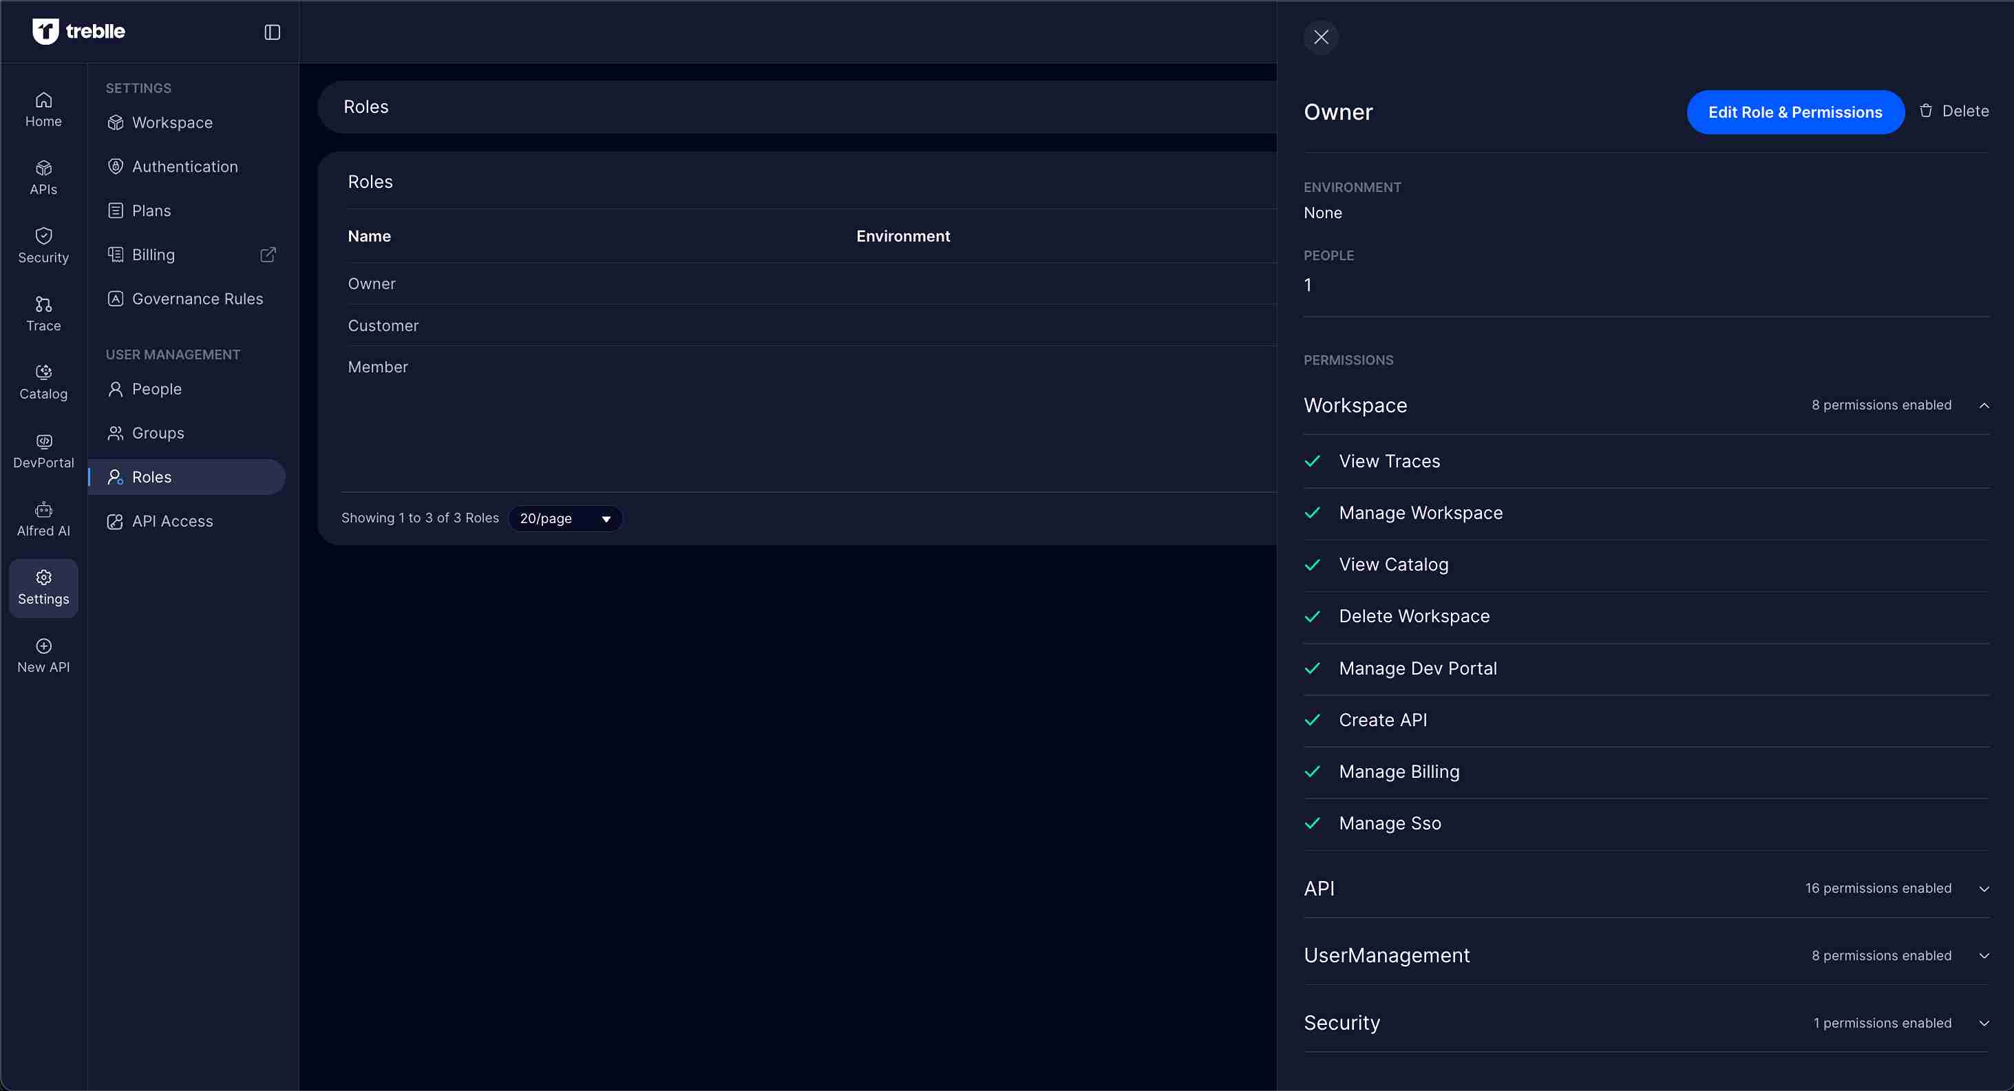The image size is (2014, 1091).
Task: Click the Security shield icon
Action: click(44, 236)
